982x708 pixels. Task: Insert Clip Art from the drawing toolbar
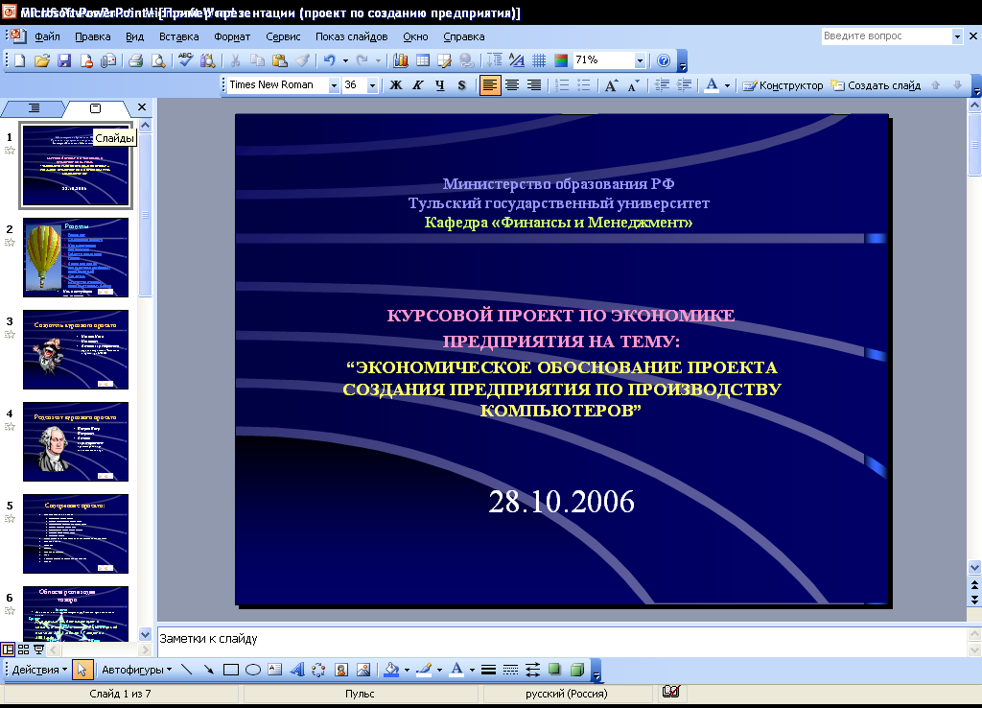click(x=341, y=670)
